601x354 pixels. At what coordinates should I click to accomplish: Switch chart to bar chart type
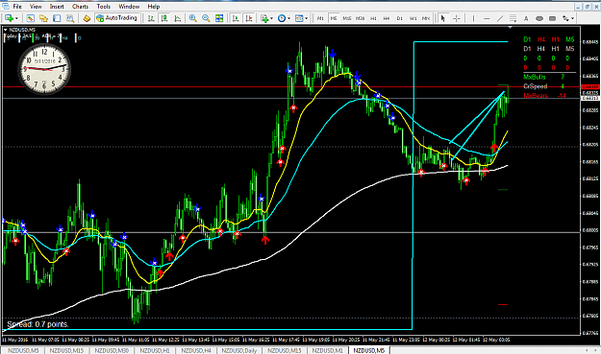pos(151,18)
